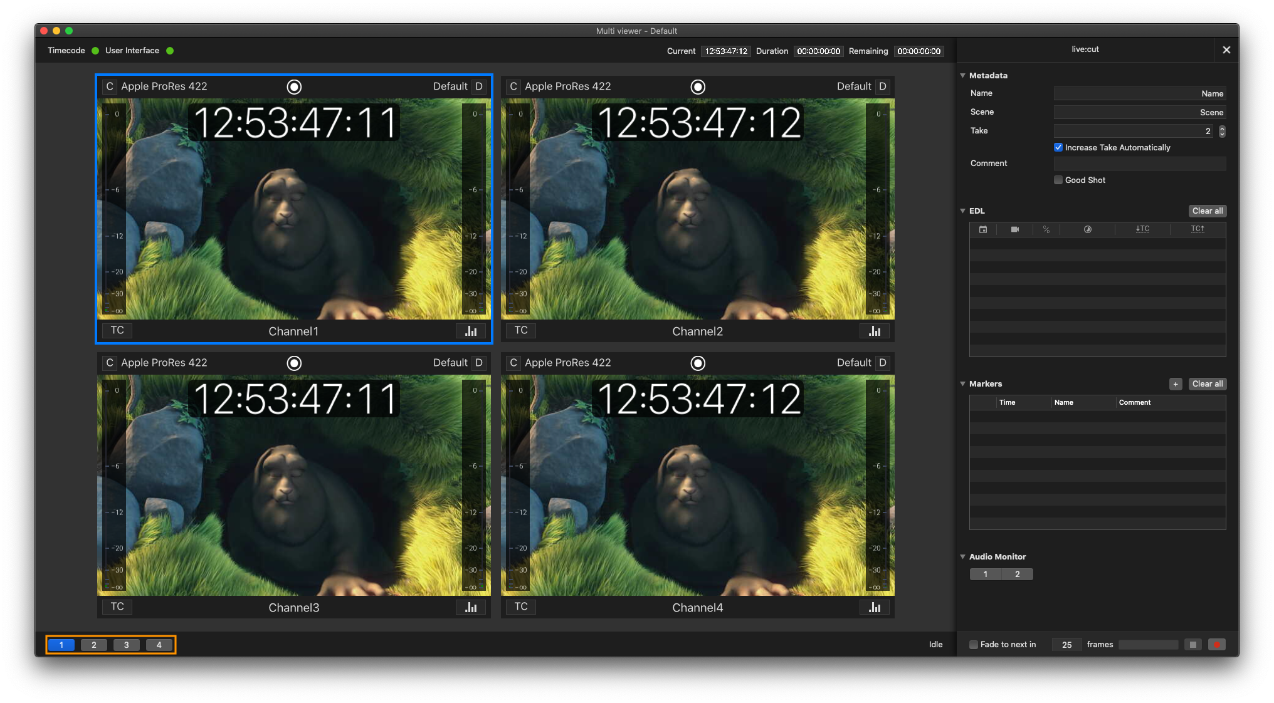
Task: Collapse the EDL section
Action: [x=963, y=211]
